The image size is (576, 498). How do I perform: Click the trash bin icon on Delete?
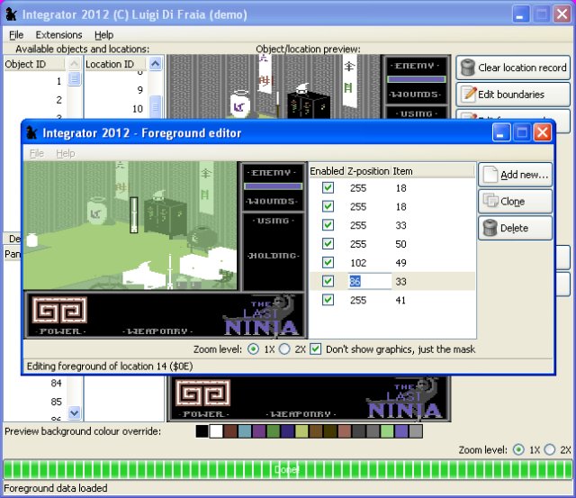point(490,228)
